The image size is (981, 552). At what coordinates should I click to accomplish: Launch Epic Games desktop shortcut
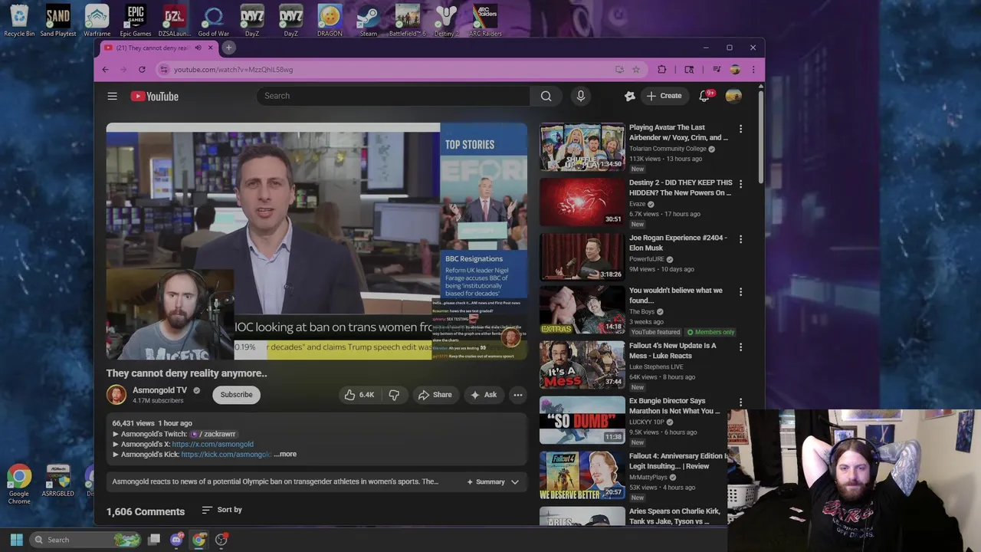136,21
